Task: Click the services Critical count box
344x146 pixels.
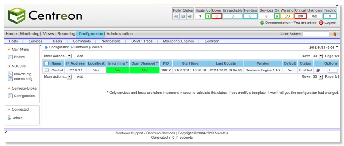Action: pyautogui.click(x=300, y=17)
